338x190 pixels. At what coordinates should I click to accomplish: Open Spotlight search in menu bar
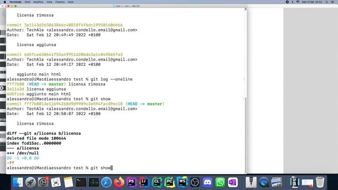click(327, 2)
